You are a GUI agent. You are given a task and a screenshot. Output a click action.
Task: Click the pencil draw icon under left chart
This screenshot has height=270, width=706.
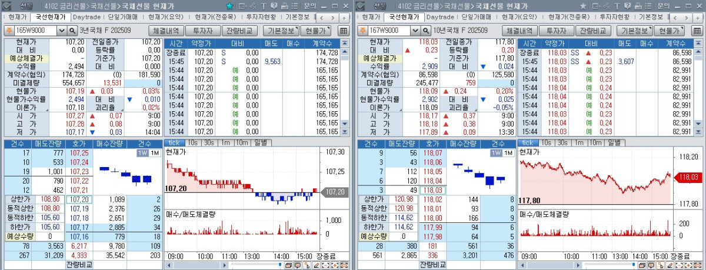tap(317, 265)
